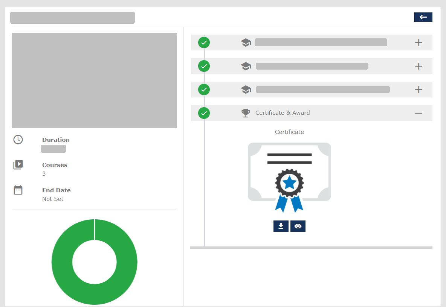
Task: View the certificate with eye button
Action: pos(298,226)
